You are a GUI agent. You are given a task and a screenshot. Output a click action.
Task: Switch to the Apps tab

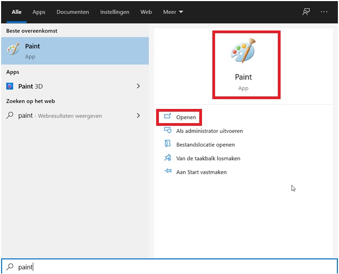(x=39, y=11)
